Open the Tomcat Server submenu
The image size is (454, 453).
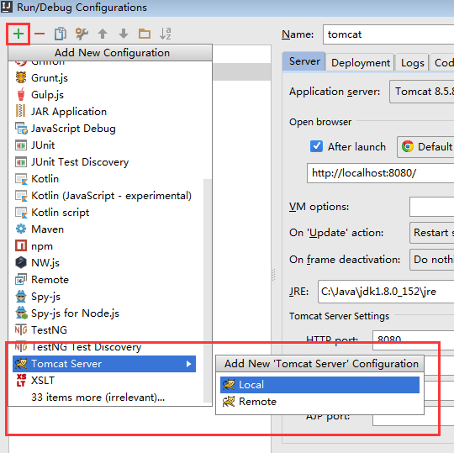tap(105, 364)
